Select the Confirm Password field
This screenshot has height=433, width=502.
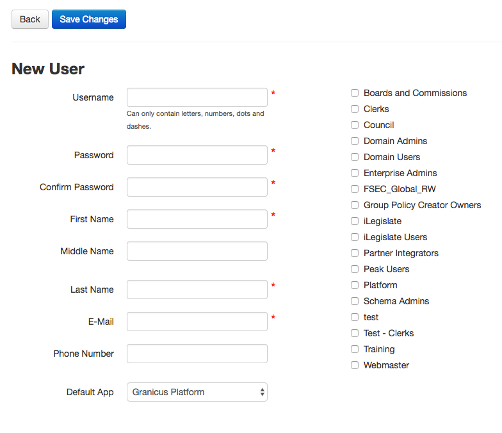197,187
